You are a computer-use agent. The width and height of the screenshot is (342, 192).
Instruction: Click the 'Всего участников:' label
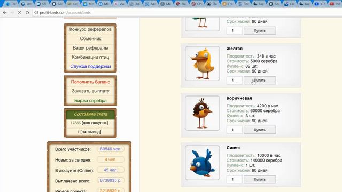(x=73, y=149)
